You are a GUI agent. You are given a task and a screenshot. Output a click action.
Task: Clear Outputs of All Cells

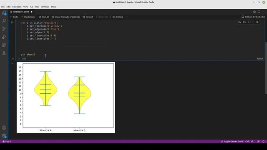click(66, 17)
